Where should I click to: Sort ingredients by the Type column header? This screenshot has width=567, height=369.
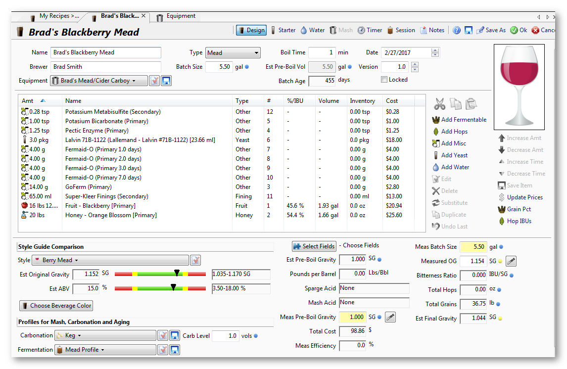248,101
